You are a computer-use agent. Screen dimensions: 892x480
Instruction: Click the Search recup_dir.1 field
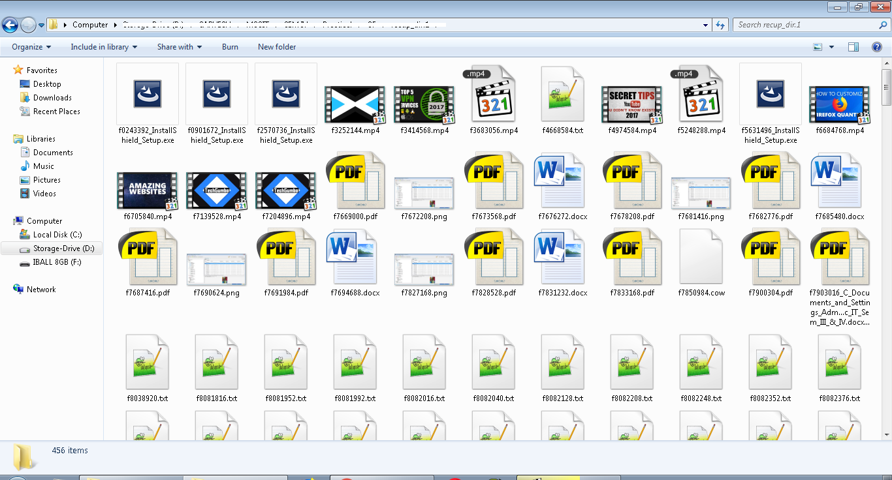[803, 25]
